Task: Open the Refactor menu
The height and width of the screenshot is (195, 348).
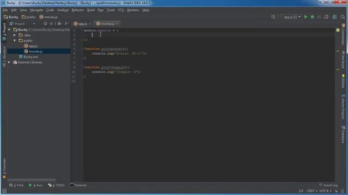Action: [x=78, y=10]
